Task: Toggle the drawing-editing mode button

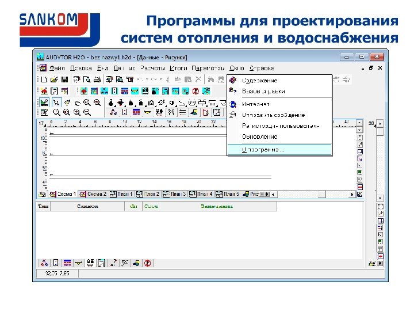Action: [x=44, y=103]
